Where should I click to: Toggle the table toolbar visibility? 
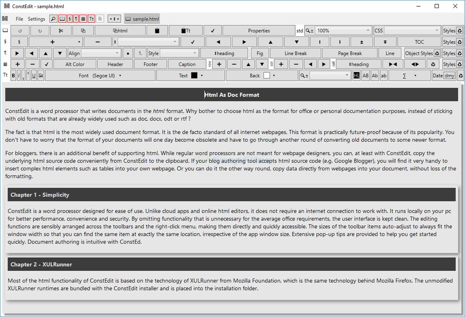tap(83, 19)
